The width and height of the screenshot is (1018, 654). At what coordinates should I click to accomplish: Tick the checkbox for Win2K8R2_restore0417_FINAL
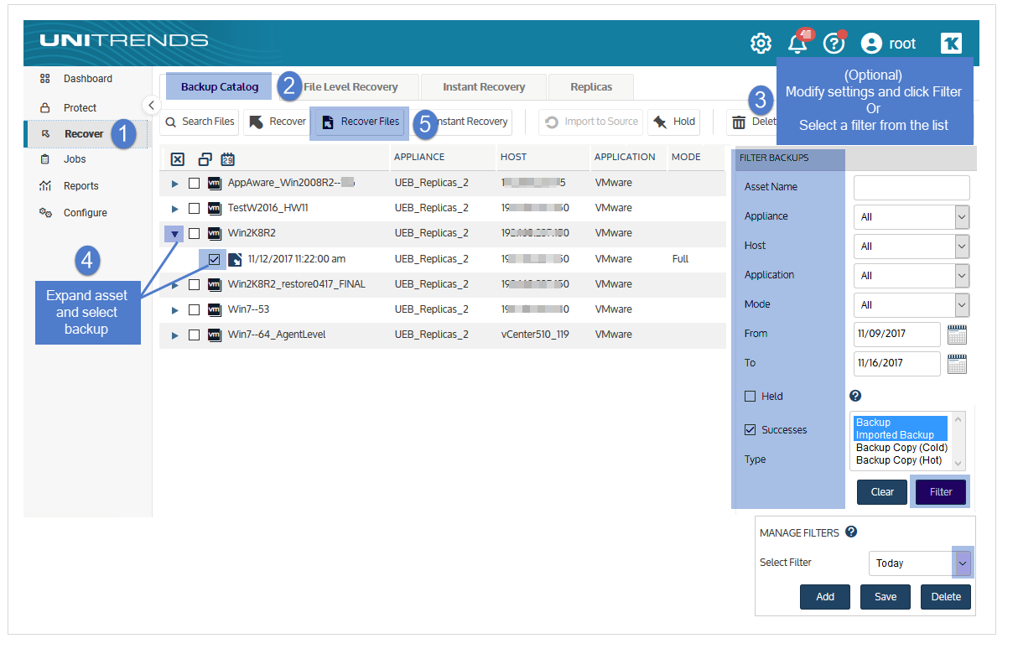[194, 284]
